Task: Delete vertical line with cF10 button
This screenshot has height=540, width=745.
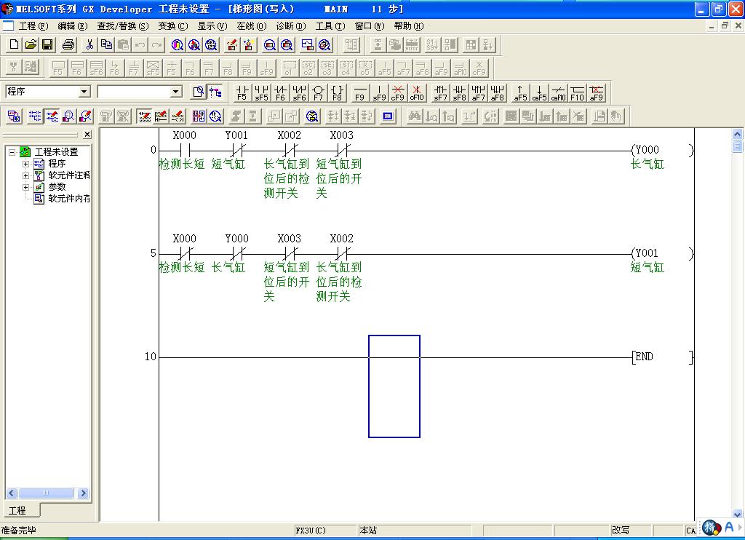Action: (x=416, y=92)
